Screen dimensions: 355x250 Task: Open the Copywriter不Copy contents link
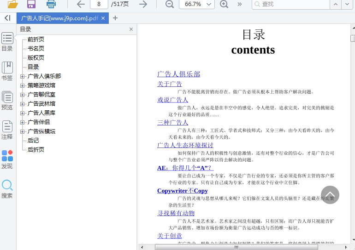[183, 191]
